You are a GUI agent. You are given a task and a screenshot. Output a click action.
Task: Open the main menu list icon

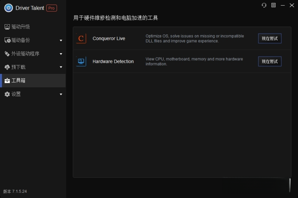(x=273, y=5)
